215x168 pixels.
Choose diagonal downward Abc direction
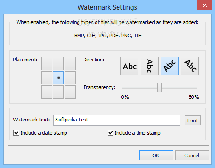pyautogui.click(x=190, y=66)
